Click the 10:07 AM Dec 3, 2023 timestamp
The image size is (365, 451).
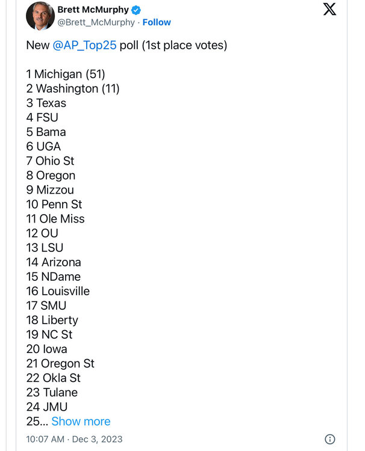(x=74, y=439)
